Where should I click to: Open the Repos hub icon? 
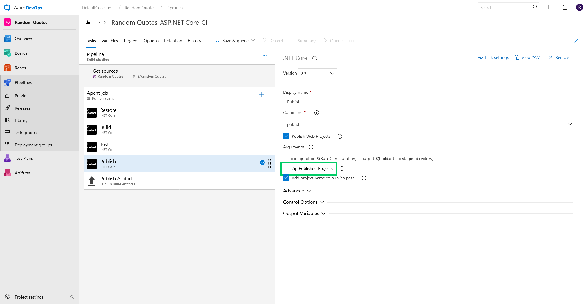(7, 68)
